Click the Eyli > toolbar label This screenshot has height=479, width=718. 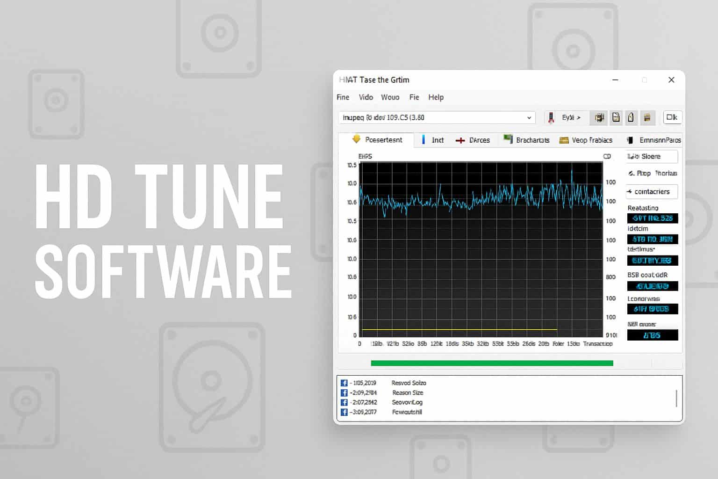pyautogui.click(x=571, y=117)
